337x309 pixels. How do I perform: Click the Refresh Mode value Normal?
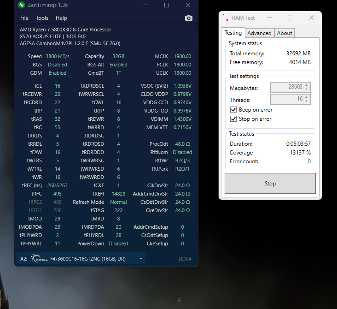point(118,202)
